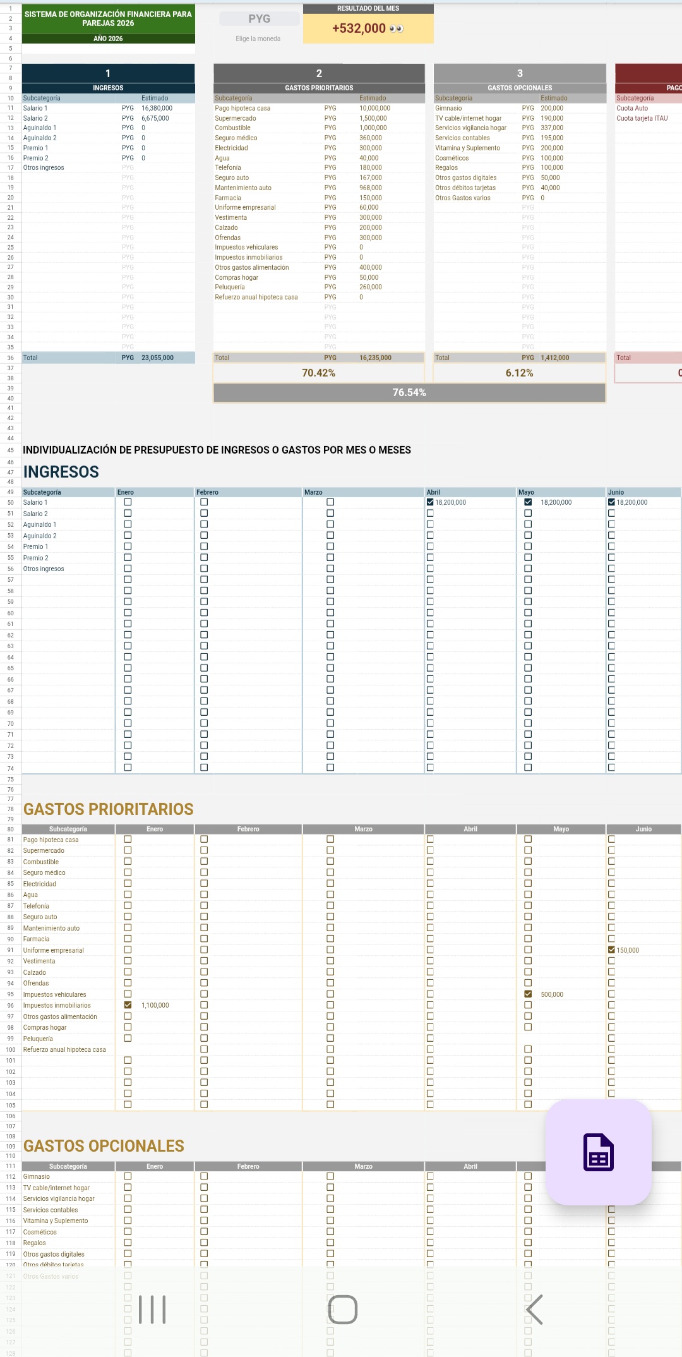
Task: Select the +532,000 monthly result cell
Action: (x=368, y=28)
